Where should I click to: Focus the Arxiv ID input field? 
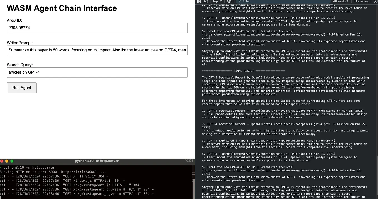(x=97, y=28)
